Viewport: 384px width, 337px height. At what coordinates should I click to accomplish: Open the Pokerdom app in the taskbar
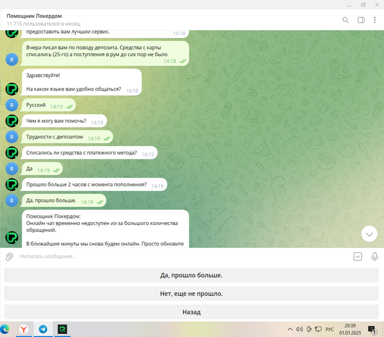[x=63, y=329]
